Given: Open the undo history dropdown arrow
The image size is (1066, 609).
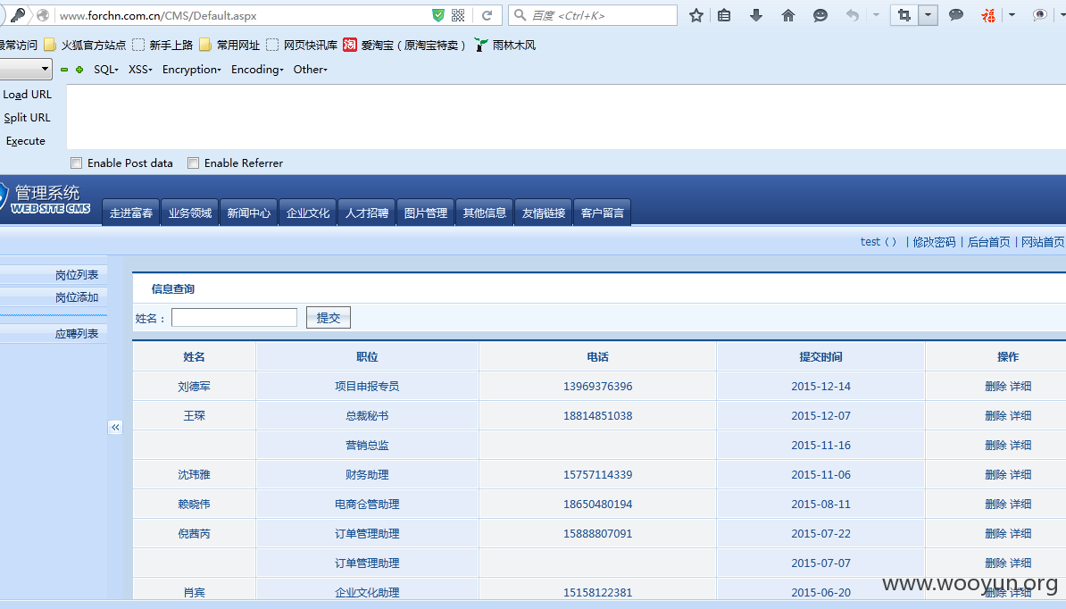Looking at the screenshot, I should coord(877,15).
